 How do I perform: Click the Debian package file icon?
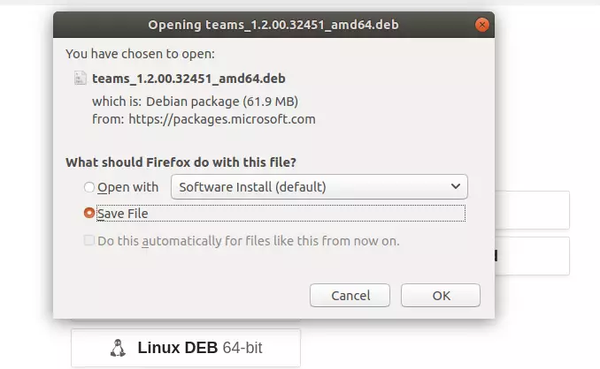[x=81, y=78]
